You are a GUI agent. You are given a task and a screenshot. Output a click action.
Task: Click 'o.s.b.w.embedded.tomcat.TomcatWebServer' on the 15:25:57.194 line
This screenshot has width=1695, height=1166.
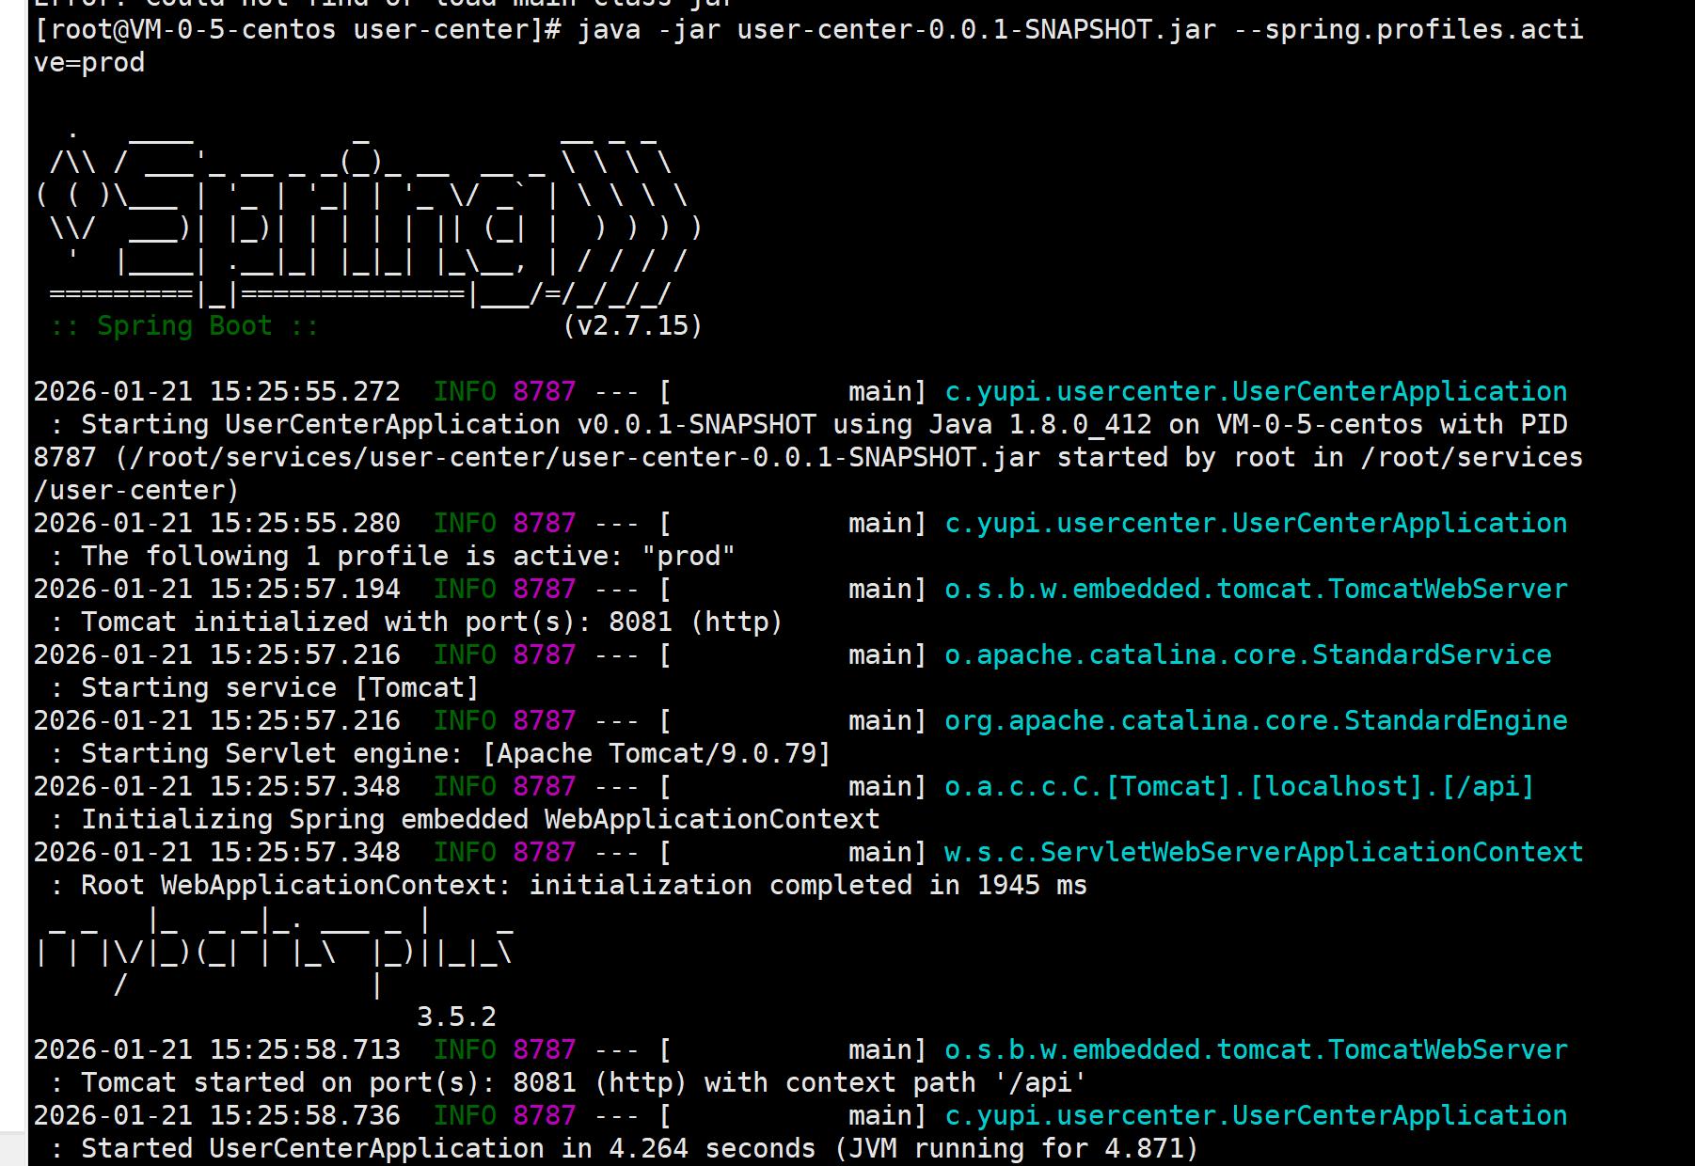point(1256,589)
